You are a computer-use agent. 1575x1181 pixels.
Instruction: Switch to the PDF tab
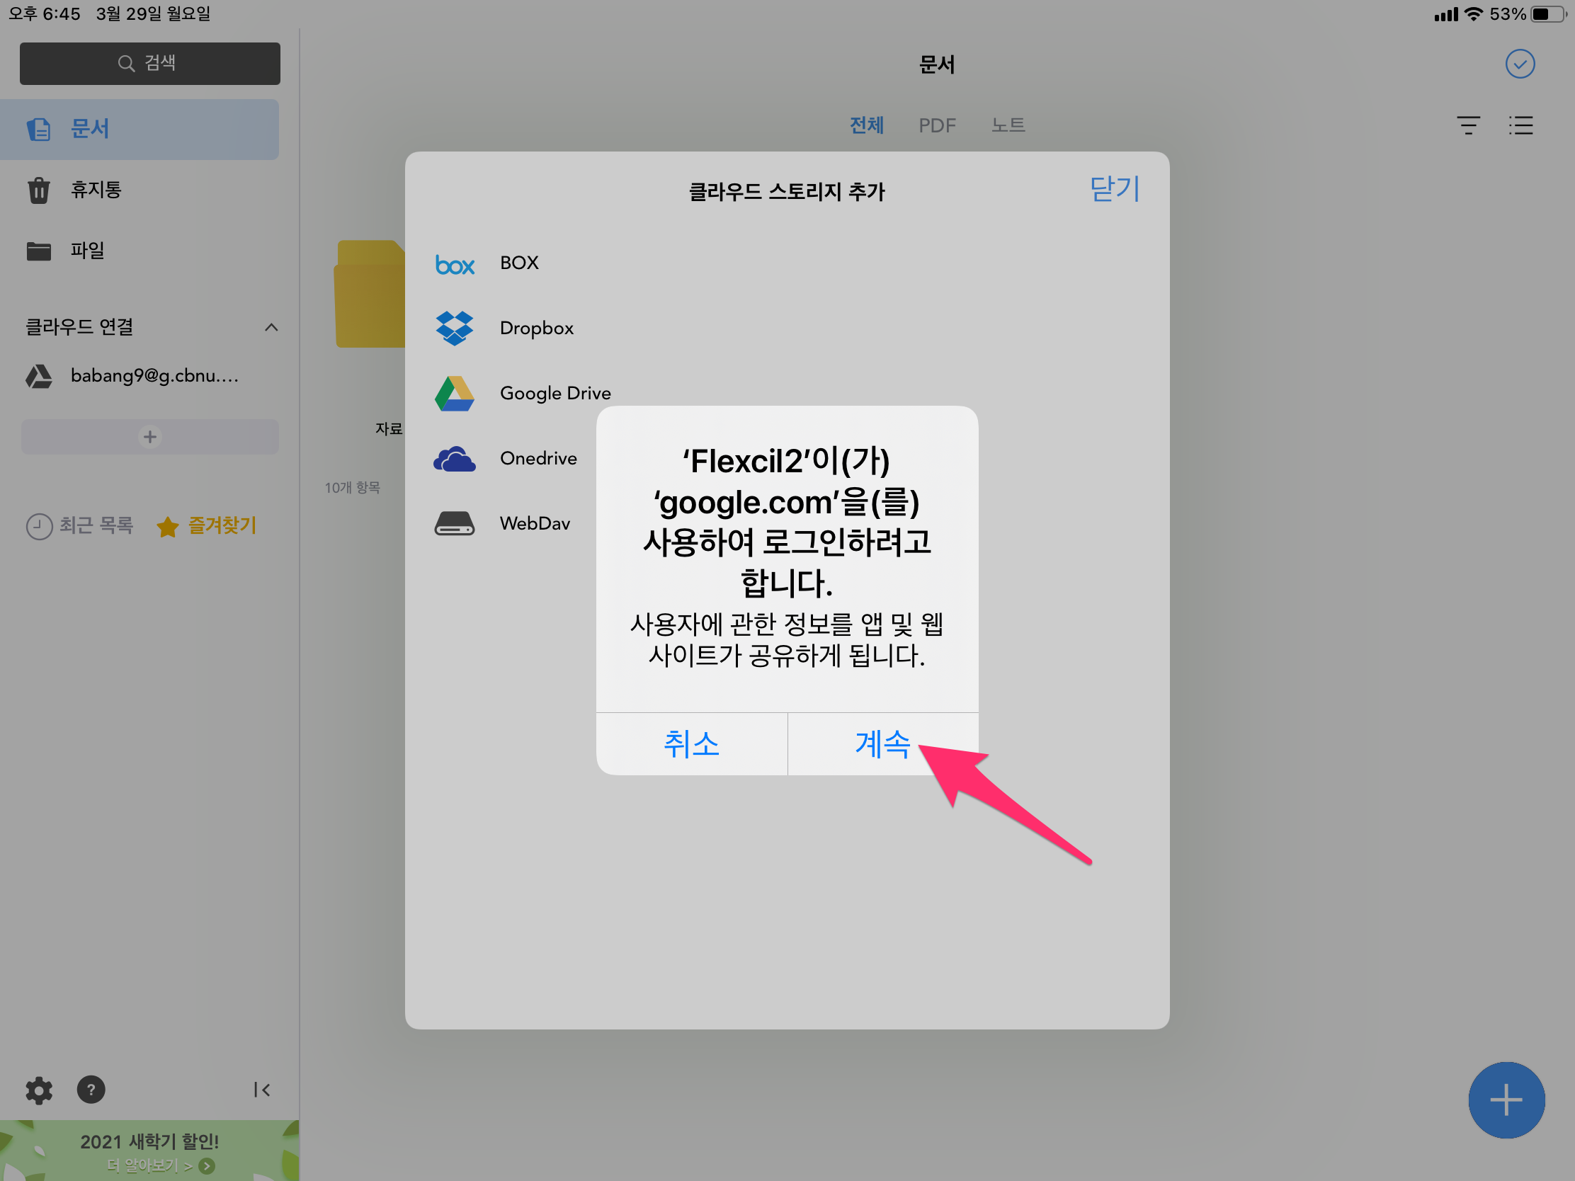[936, 126]
